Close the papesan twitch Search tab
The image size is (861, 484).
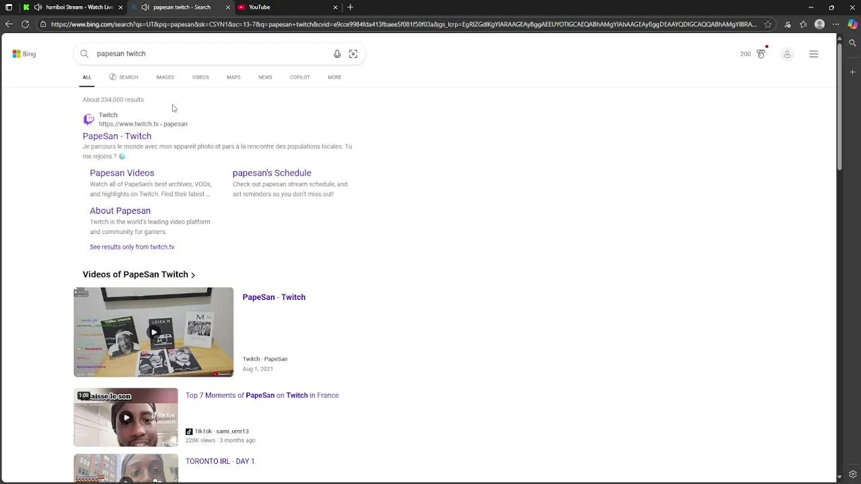228,7
